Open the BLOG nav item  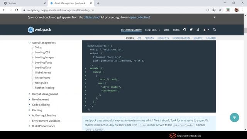(x=176, y=30)
